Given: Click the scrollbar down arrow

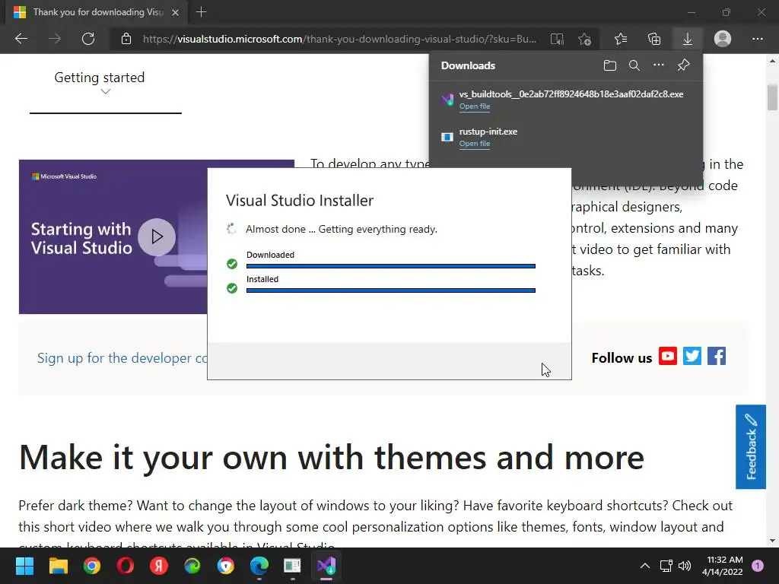Looking at the screenshot, I should (772, 541).
